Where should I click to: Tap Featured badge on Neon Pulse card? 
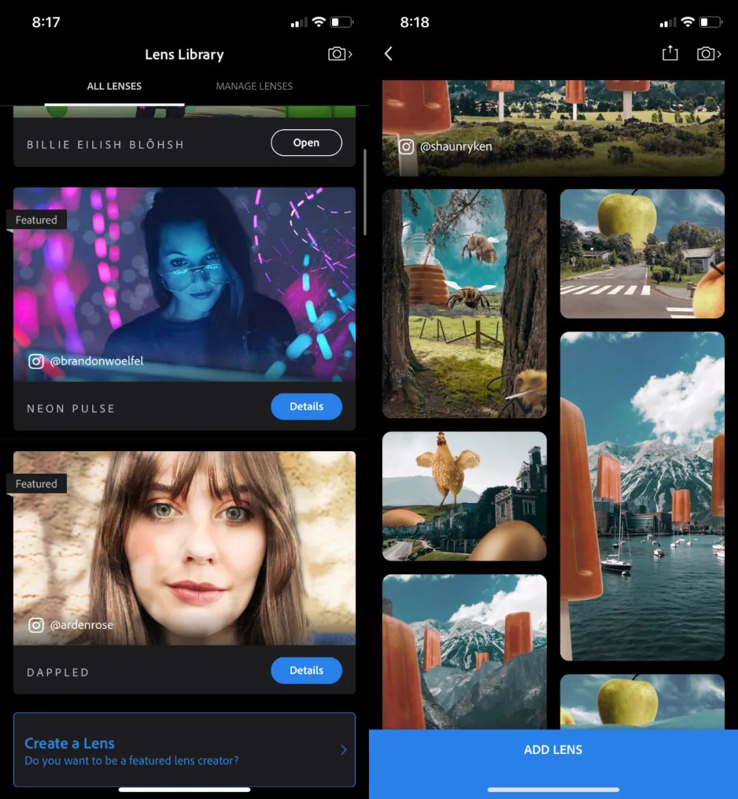pyautogui.click(x=36, y=220)
